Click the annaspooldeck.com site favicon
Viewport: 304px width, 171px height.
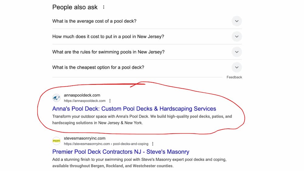click(57, 98)
